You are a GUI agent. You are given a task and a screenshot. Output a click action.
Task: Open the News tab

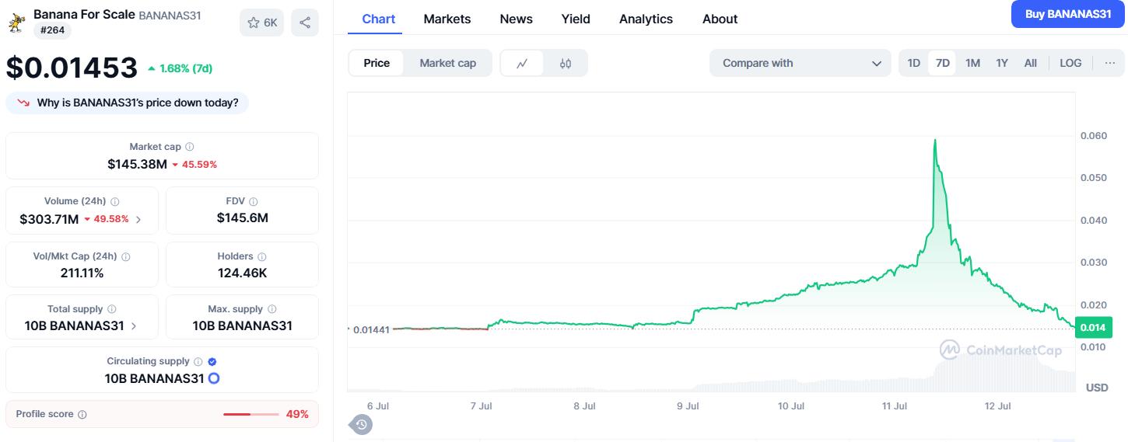(x=517, y=19)
